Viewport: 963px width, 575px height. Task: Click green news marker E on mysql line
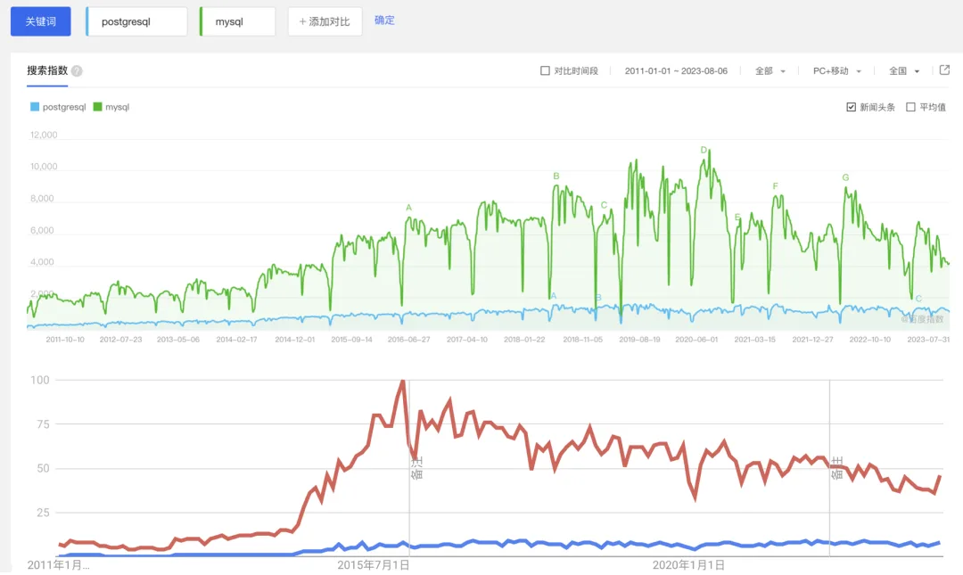click(737, 217)
